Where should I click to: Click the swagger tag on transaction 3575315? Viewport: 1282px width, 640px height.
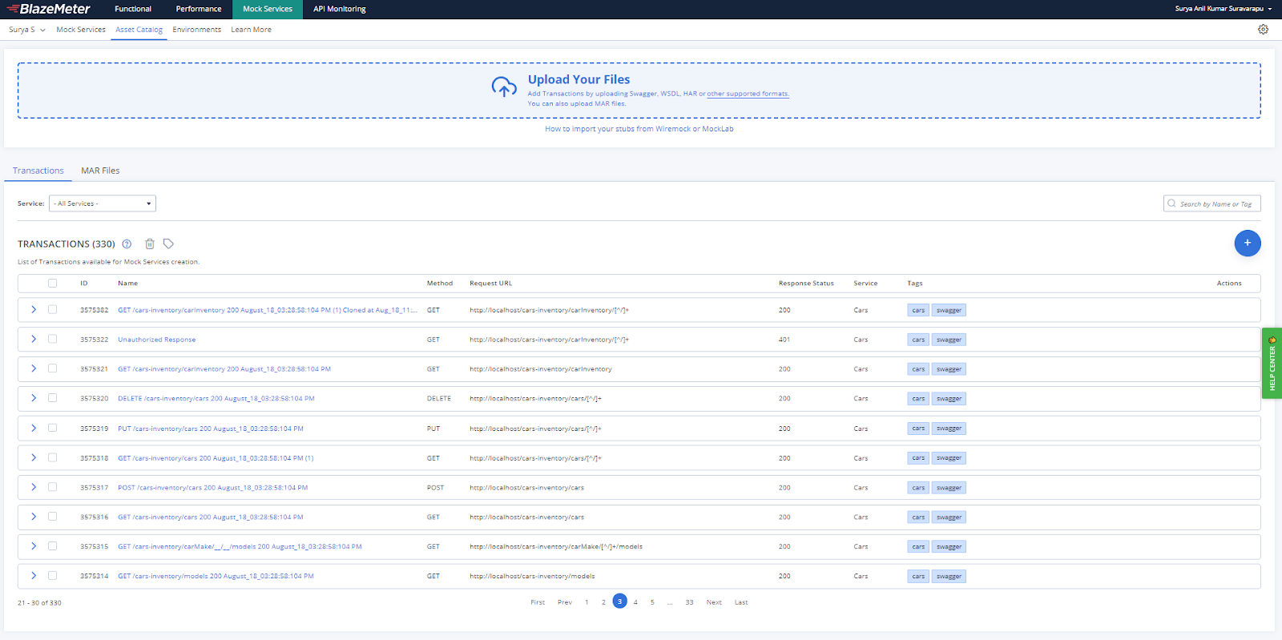pos(949,547)
